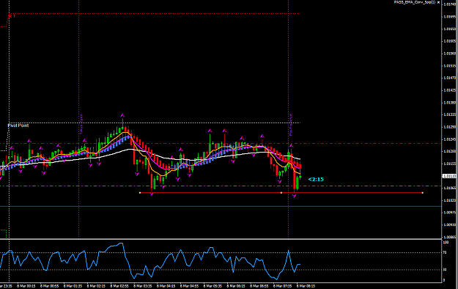
Task: Click the 1.00975 price axis label
Action: pyautogui.click(x=450, y=213)
